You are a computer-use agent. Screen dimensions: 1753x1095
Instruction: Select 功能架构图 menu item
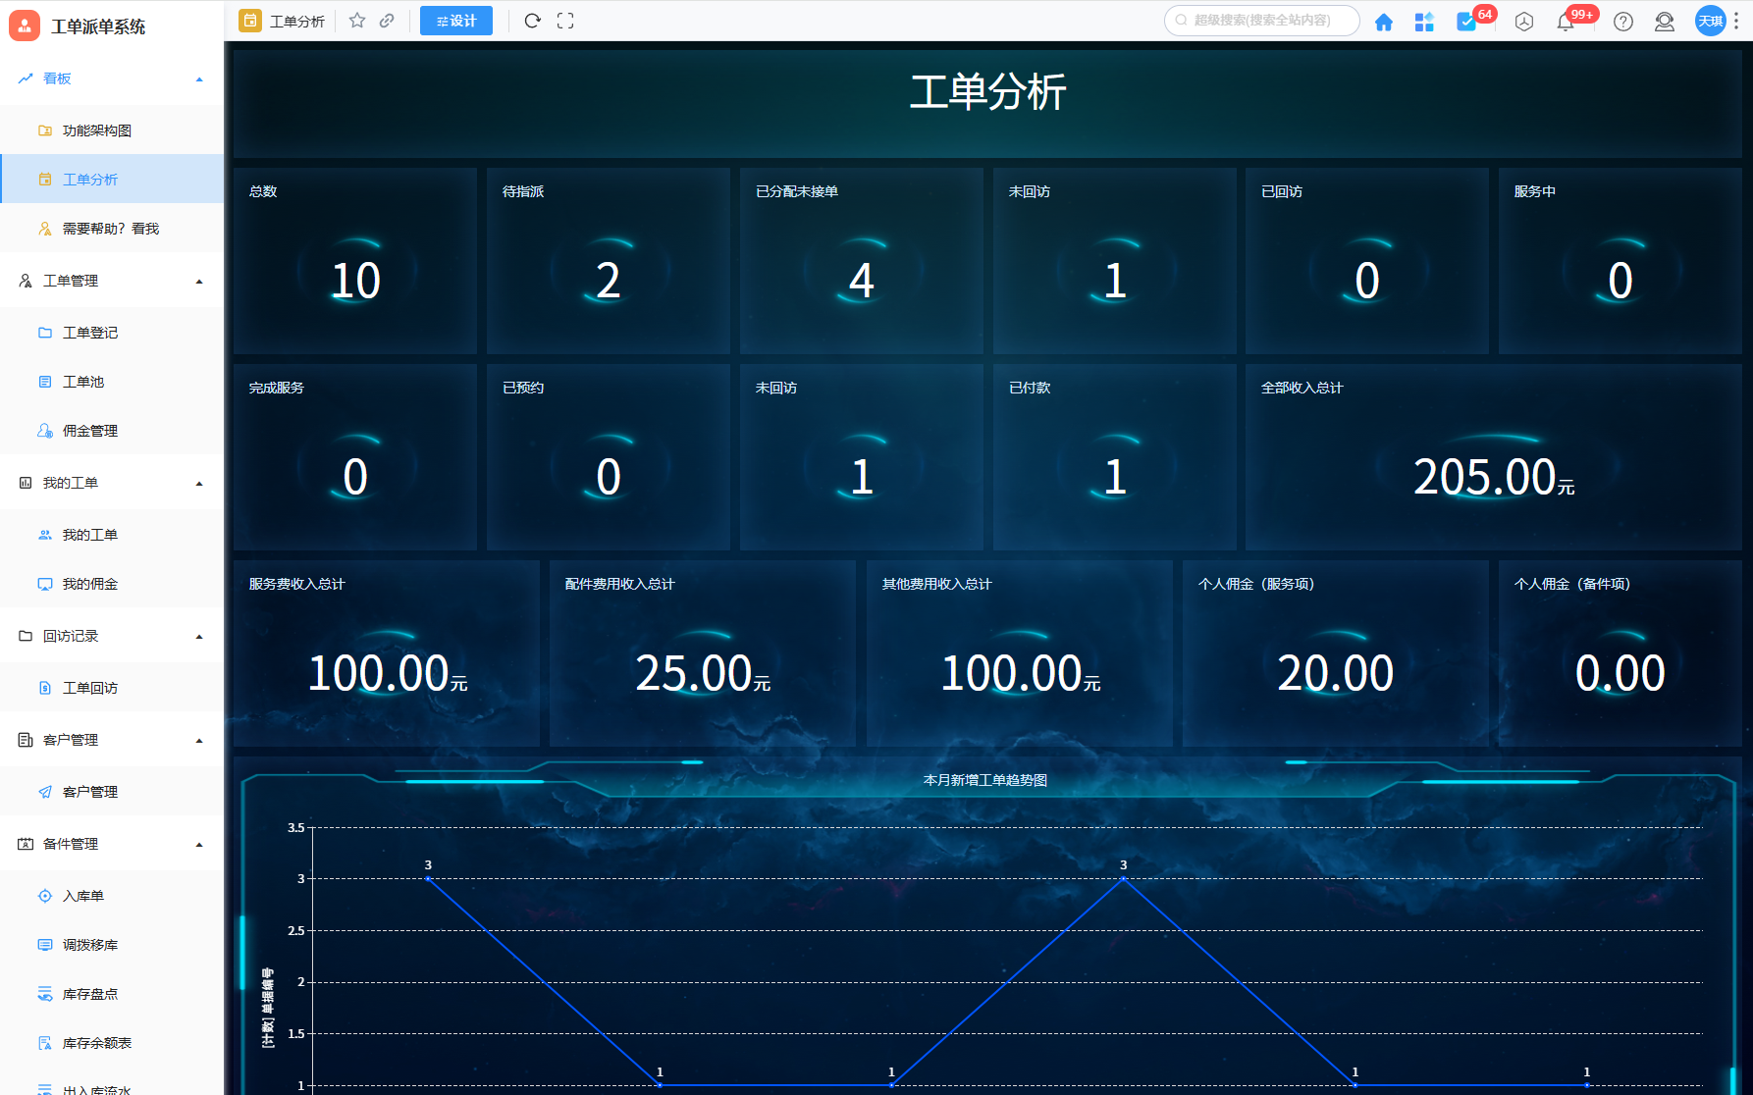(x=96, y=130)
